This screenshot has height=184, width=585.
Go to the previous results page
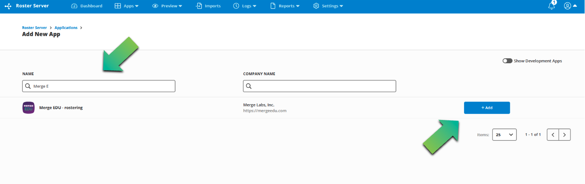(x=553, y=135)
